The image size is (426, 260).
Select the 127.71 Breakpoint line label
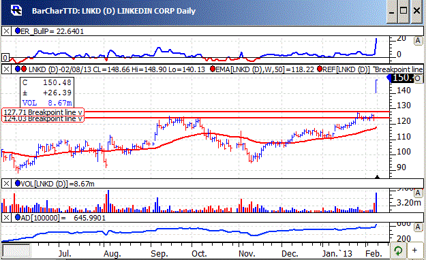pos(43,112)
